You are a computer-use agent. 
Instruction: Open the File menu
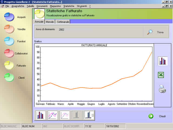(x=7, y=6)
